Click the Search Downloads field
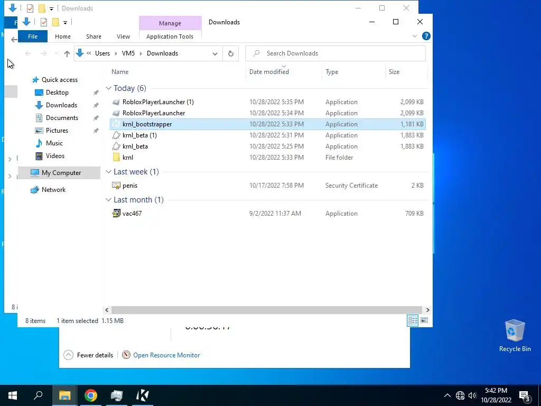541x406 pixels. [335, 53]
